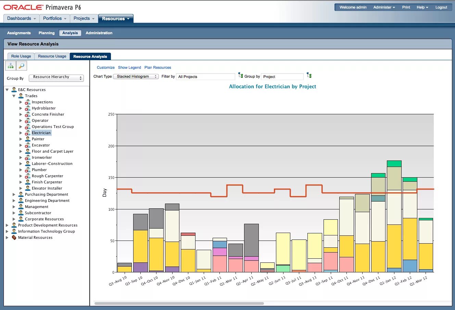Viewport: 455px width, 310px height.
Task: Click the Hydroblaster resource icon
Action: click(28, 108)
